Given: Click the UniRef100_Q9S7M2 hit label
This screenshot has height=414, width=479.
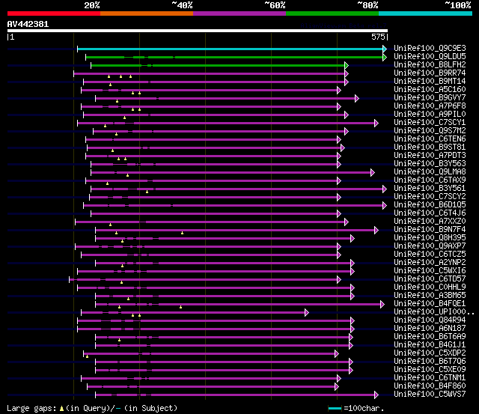Looking at the screenshot, I should tap(430, 131).
